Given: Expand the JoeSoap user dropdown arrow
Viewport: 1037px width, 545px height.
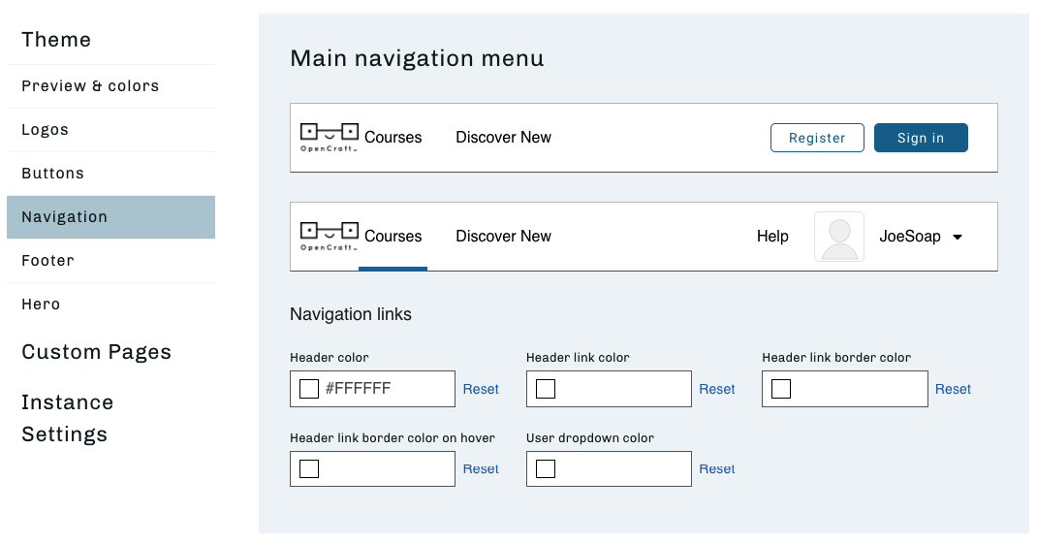Looking at the screenshot, I should tap(957, 237).
